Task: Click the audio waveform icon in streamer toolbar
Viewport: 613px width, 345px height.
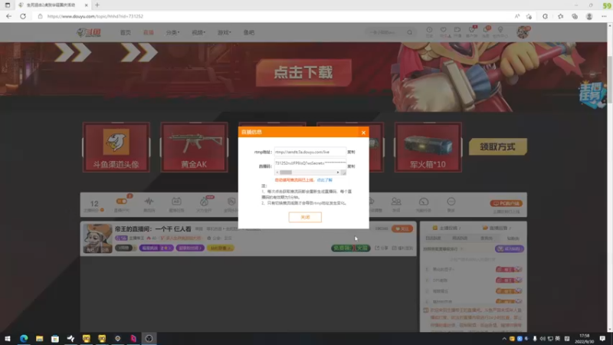Action: (x=149, y=202)
